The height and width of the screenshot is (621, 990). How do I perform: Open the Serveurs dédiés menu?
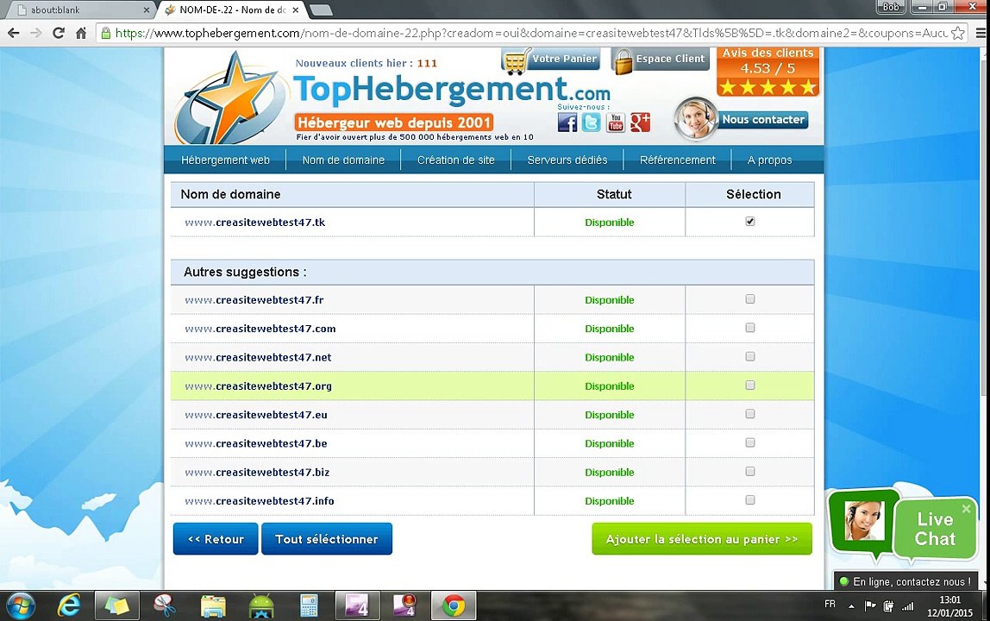(x=567, y=160)
